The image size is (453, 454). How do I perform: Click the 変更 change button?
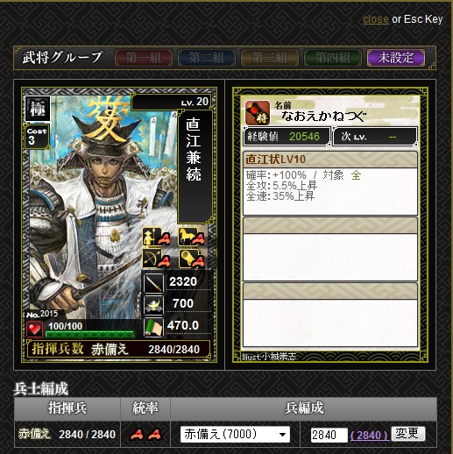click(x=408, y=433)
